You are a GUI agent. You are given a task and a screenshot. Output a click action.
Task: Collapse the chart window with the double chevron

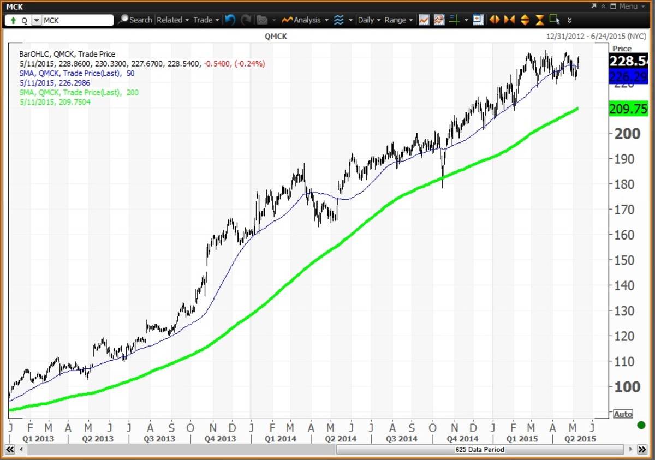click(x=603, y=7)
